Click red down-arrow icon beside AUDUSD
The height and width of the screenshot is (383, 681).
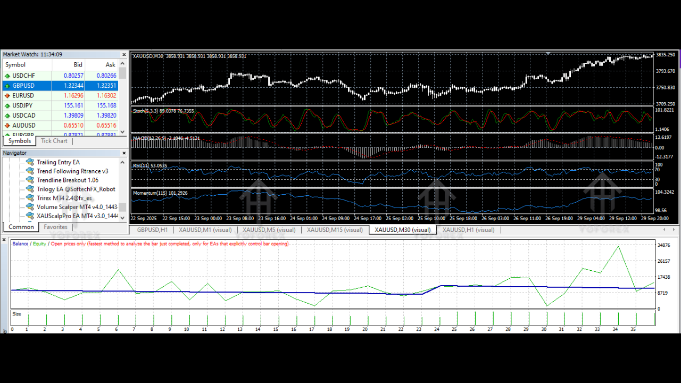tap(6, 125)
